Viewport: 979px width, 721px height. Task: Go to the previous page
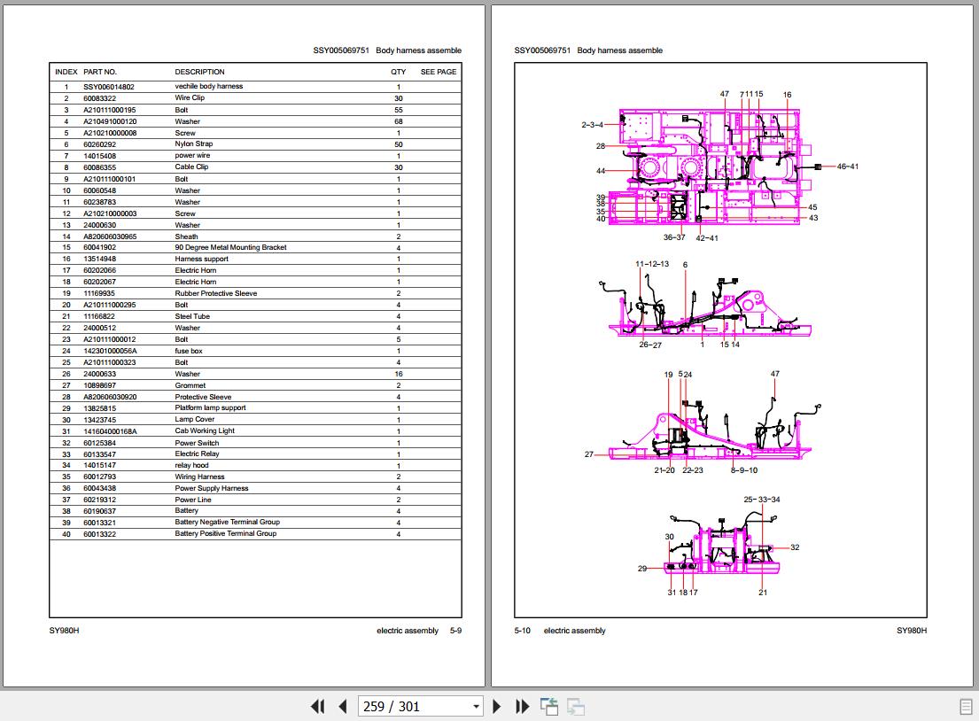(342, 706)
